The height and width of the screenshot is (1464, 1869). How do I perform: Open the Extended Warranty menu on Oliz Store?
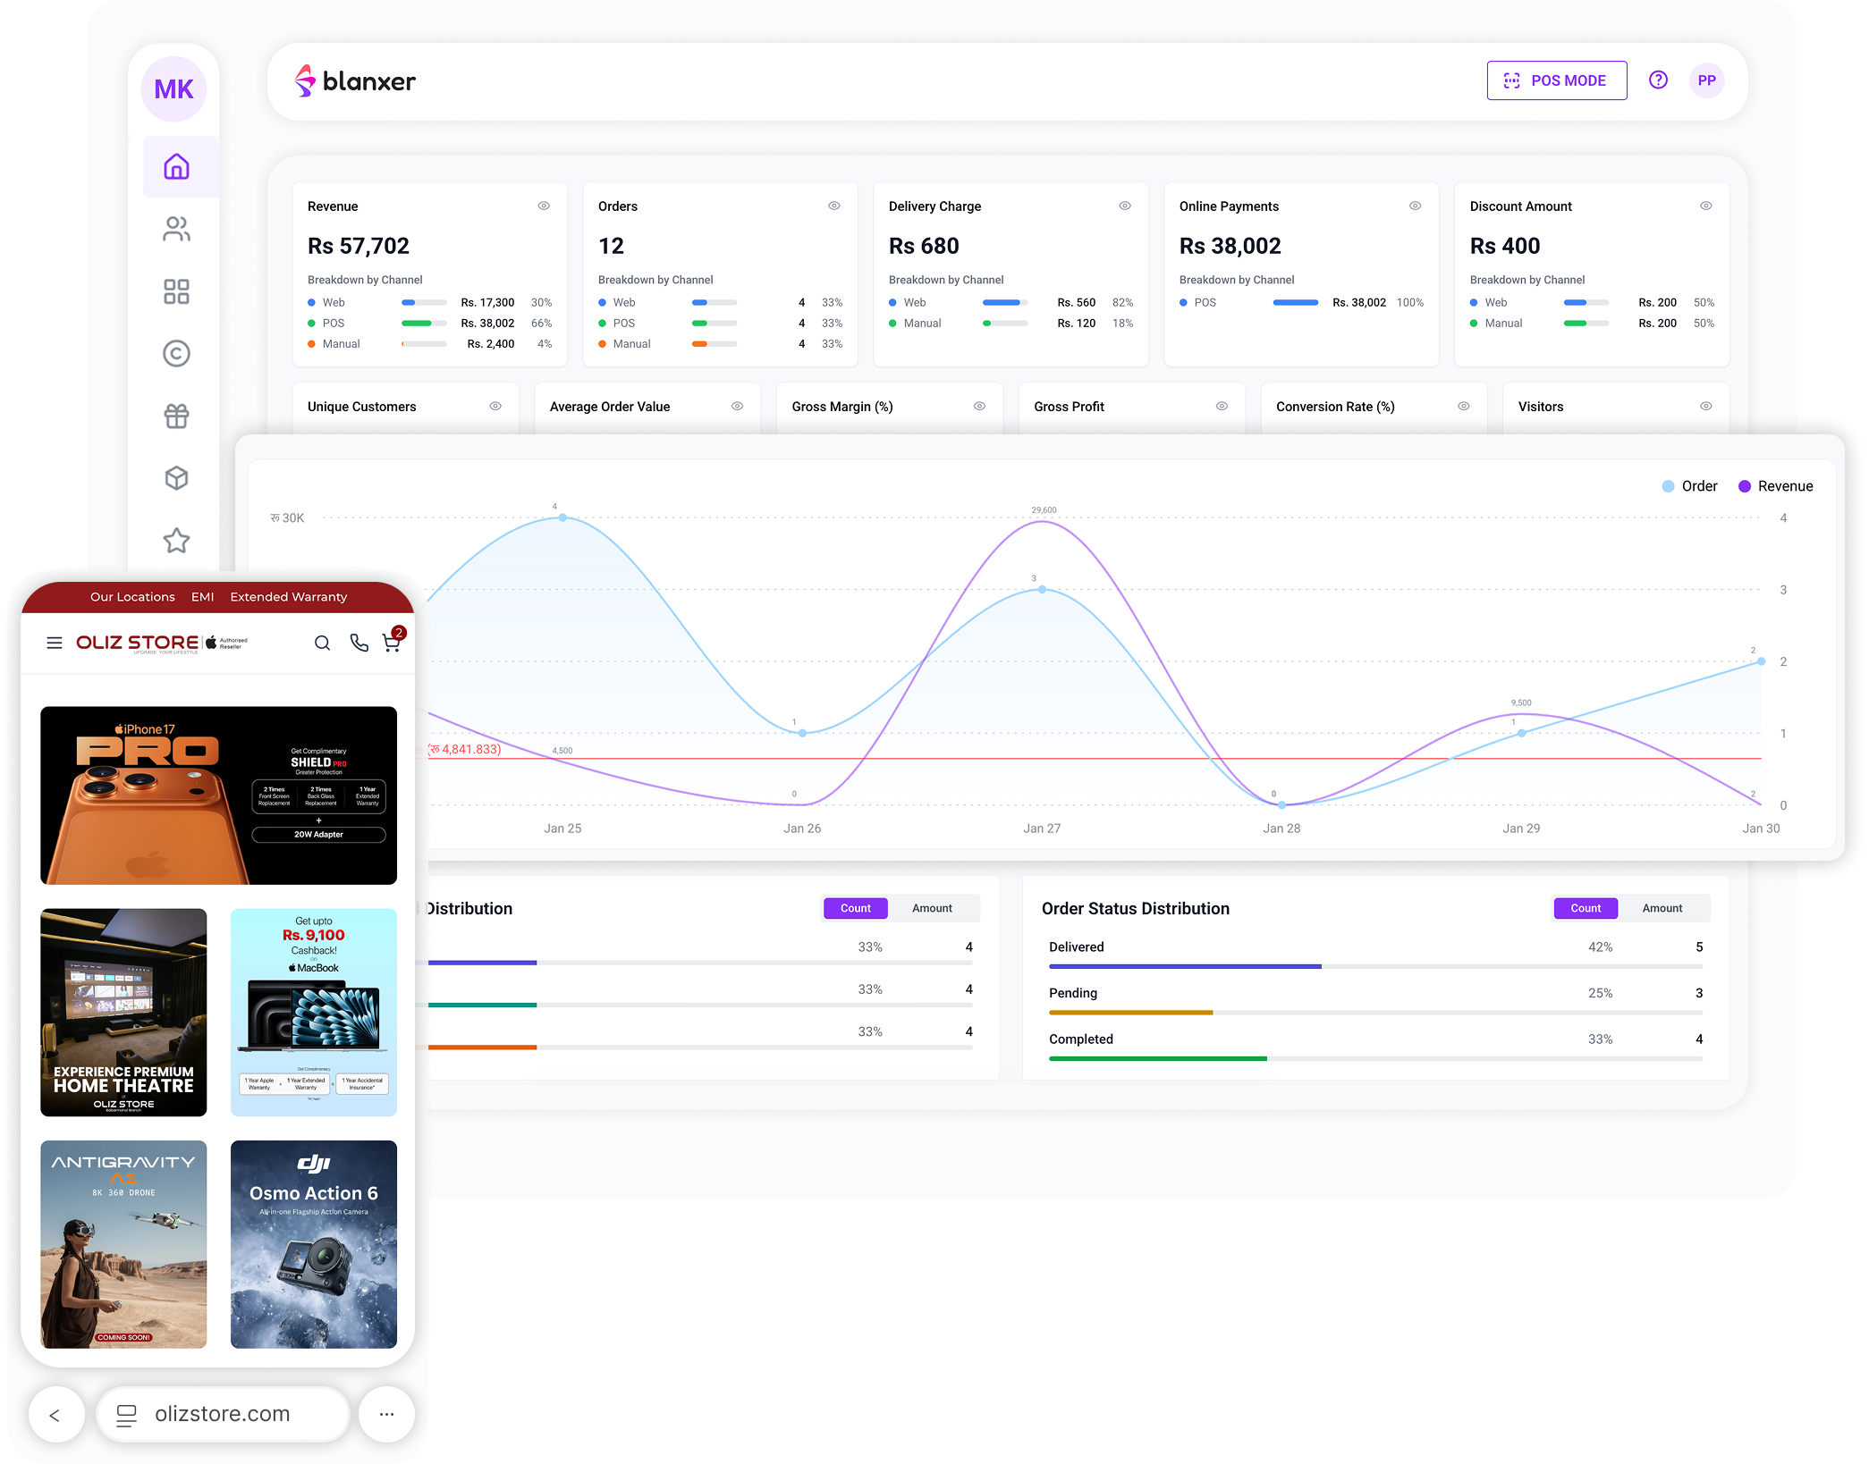(x=288, y=596)
